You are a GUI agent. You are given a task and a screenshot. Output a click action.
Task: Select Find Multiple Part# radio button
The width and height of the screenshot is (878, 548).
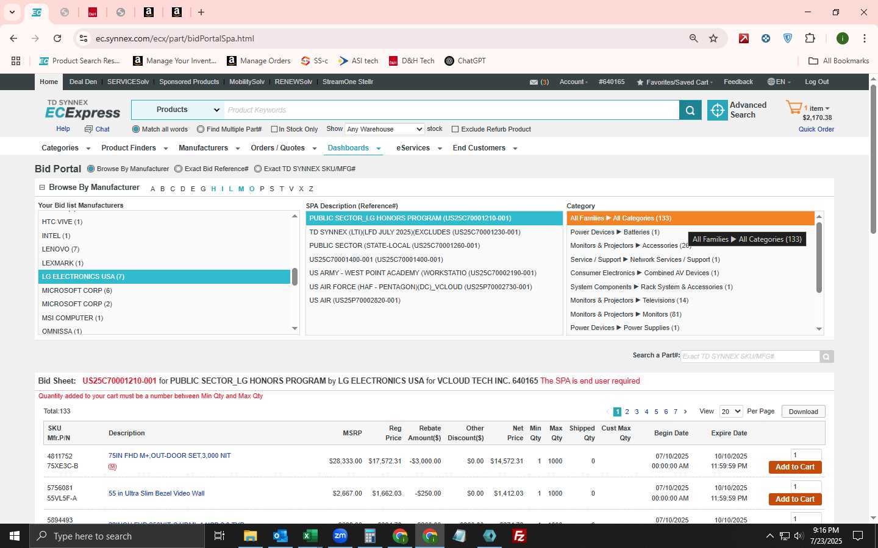pos(201,129)
